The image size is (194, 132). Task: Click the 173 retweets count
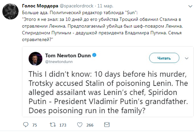63,125
